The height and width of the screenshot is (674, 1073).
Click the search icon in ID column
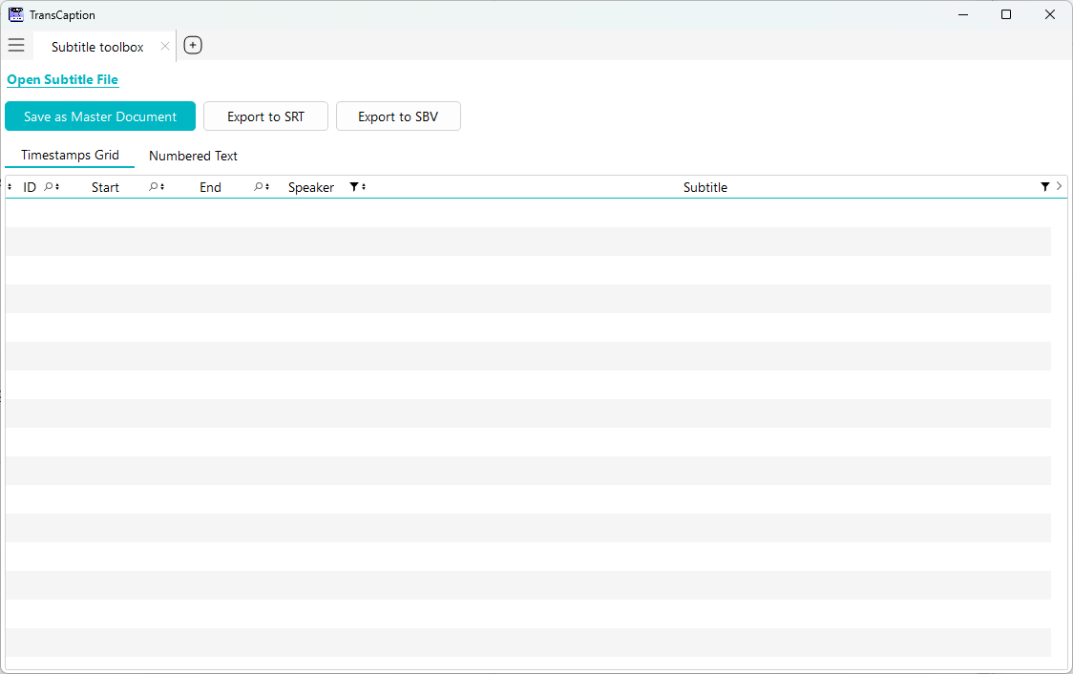tap(49, 187)
